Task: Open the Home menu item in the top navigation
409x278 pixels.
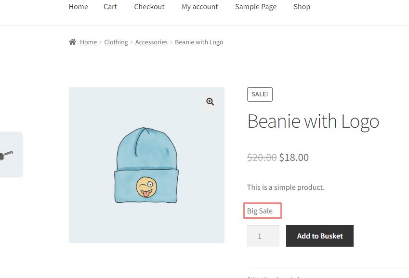Action: click(79, 7)
